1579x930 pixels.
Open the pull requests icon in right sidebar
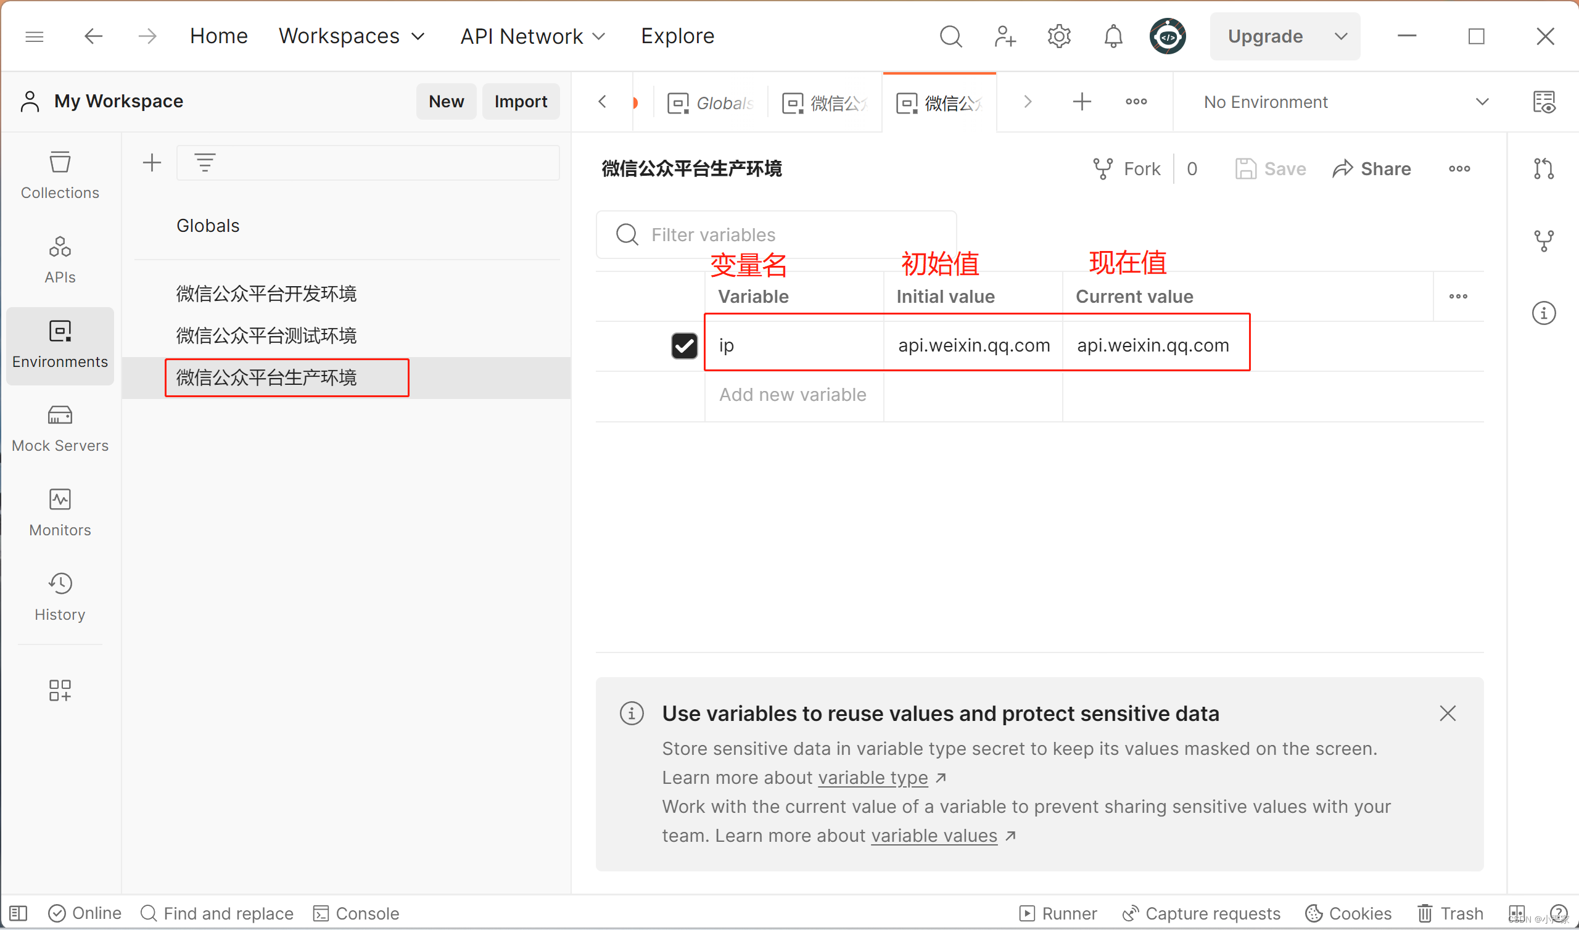1543,168
